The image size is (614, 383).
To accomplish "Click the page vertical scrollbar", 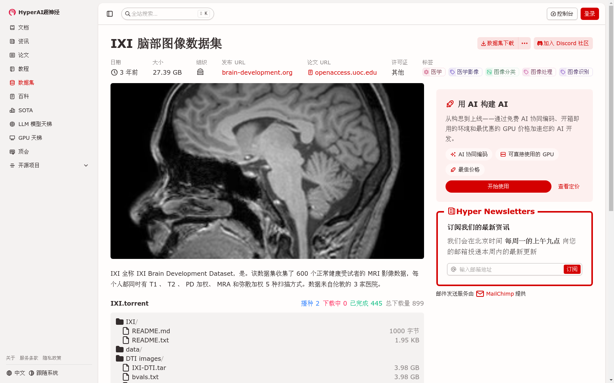I will pyautogui.click(x=611, y=108).
